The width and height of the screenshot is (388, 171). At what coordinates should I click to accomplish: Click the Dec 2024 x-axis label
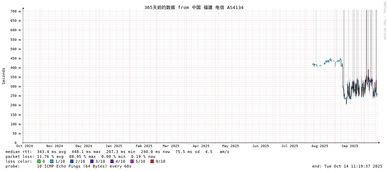pos(84,146)
